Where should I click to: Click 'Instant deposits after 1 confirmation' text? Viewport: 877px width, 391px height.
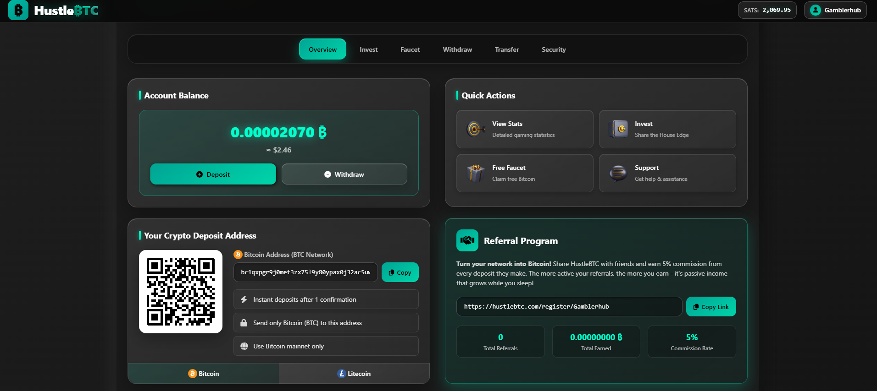point(305,299)
